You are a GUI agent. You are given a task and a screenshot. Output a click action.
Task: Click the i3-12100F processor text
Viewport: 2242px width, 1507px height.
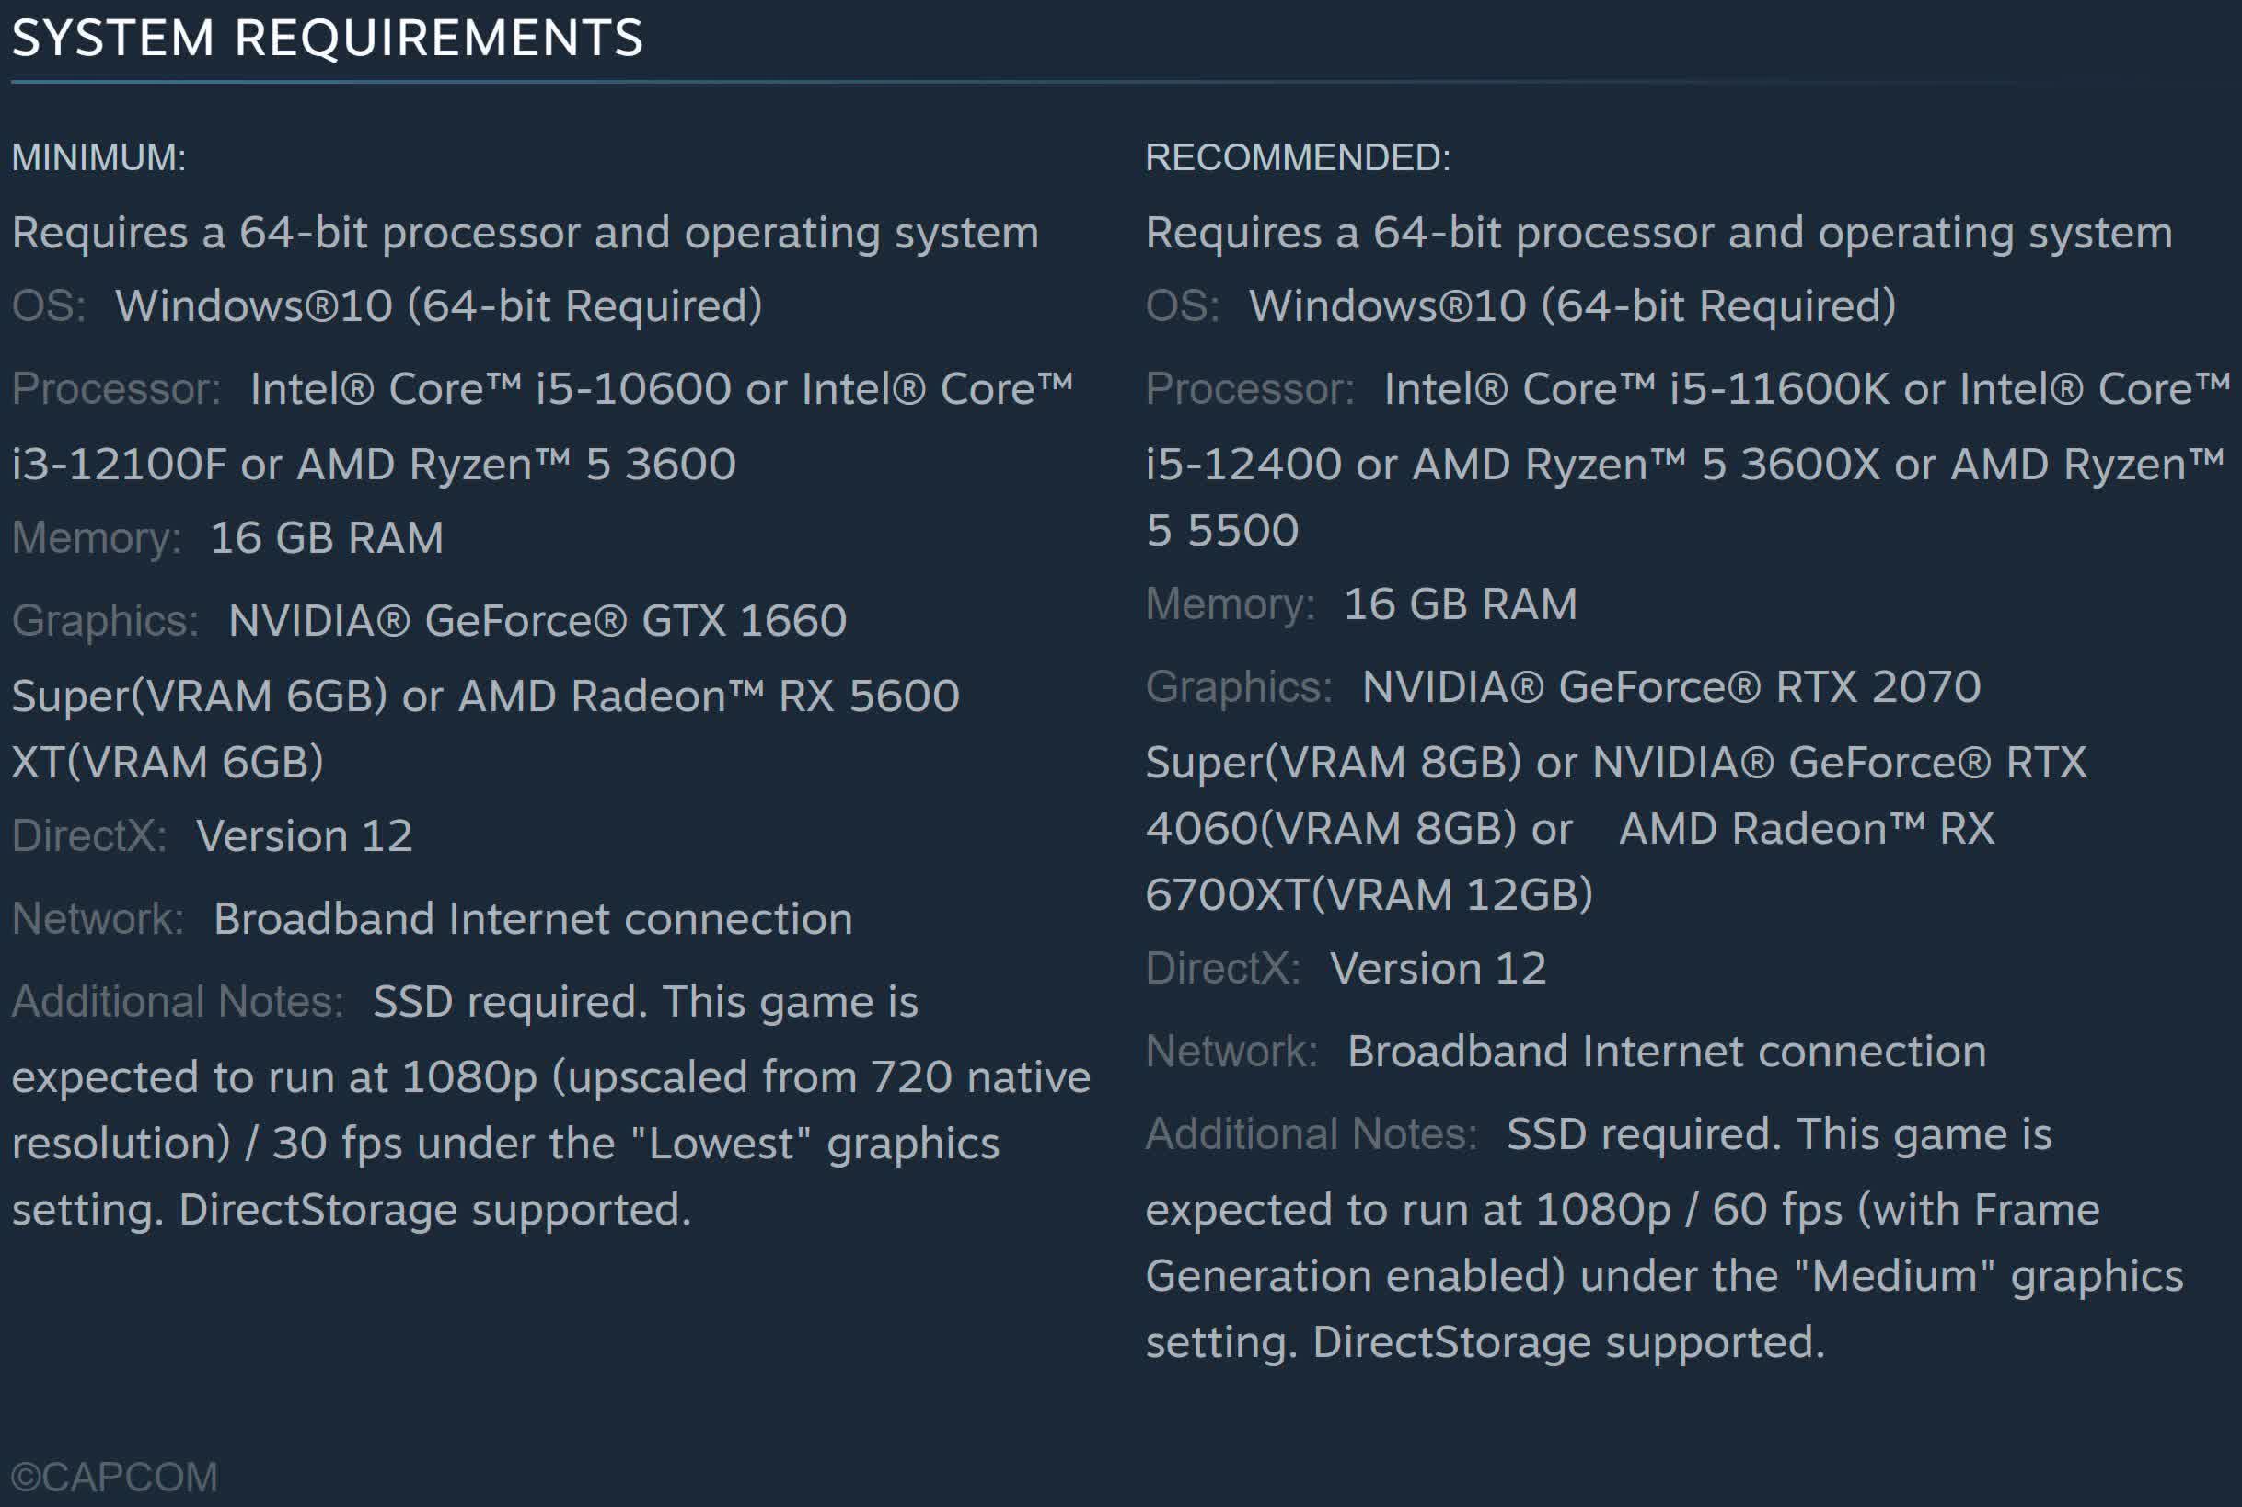[120, 466]
